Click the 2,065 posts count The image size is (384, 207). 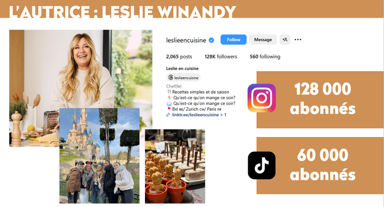click(x=179, y=57)
